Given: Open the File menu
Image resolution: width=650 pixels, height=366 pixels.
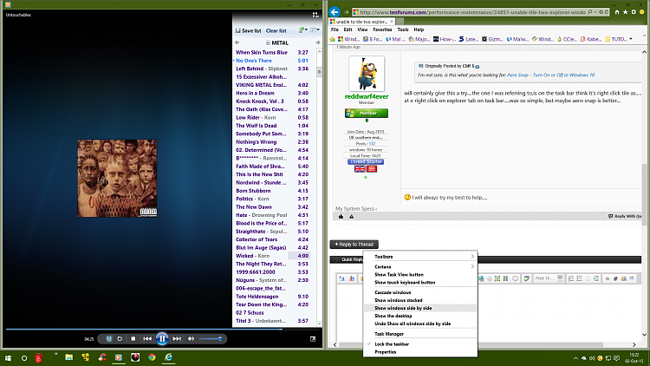Looking at the screenshot, I should (335, 29).
